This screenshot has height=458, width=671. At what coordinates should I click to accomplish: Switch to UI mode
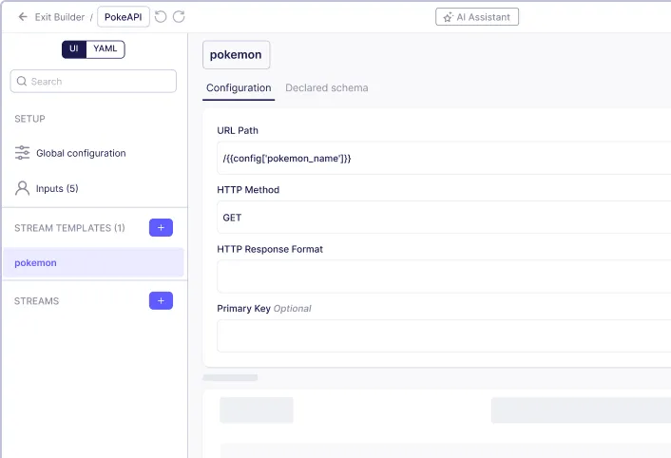(74, 48)
